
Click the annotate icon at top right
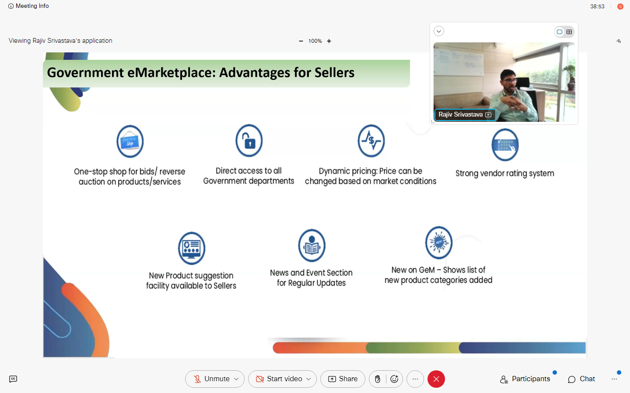(x=619, y=41)
